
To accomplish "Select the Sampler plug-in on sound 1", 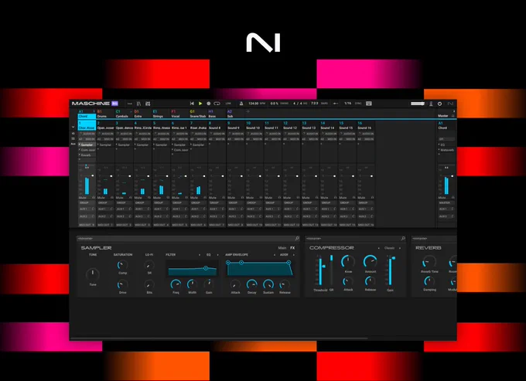I will [87, 145].
